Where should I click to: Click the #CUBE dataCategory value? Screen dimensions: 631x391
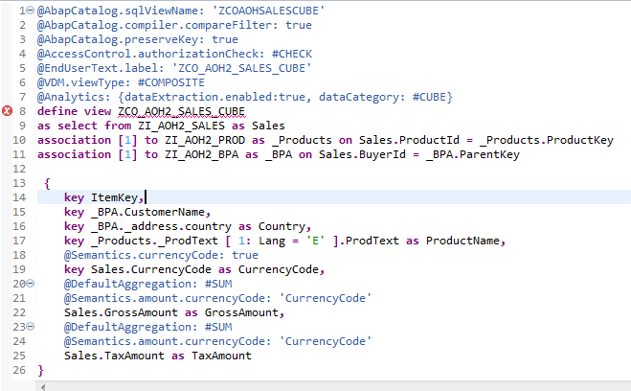[429, 97]
